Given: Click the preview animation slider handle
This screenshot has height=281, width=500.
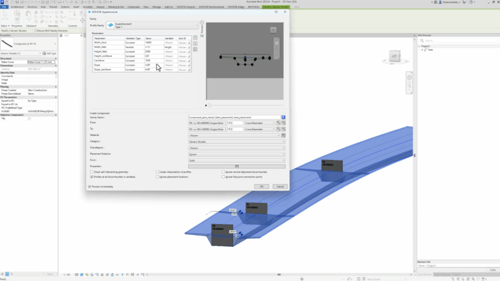Looking at the screenshot, I should 207,105.
